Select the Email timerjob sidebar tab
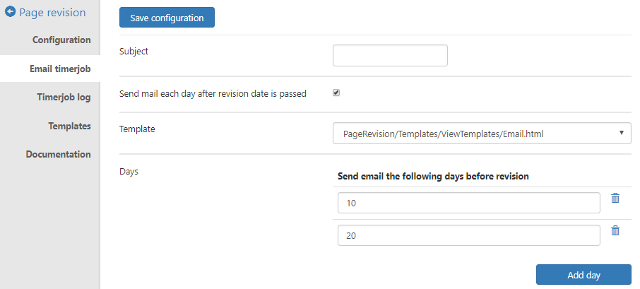Viewport: 640px width, 289px height. (x=60, y=69)
